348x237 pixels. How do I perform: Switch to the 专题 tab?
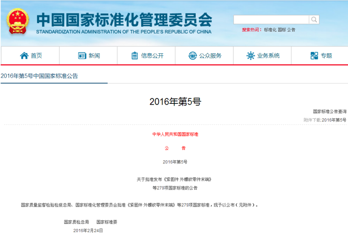point(326,56)
